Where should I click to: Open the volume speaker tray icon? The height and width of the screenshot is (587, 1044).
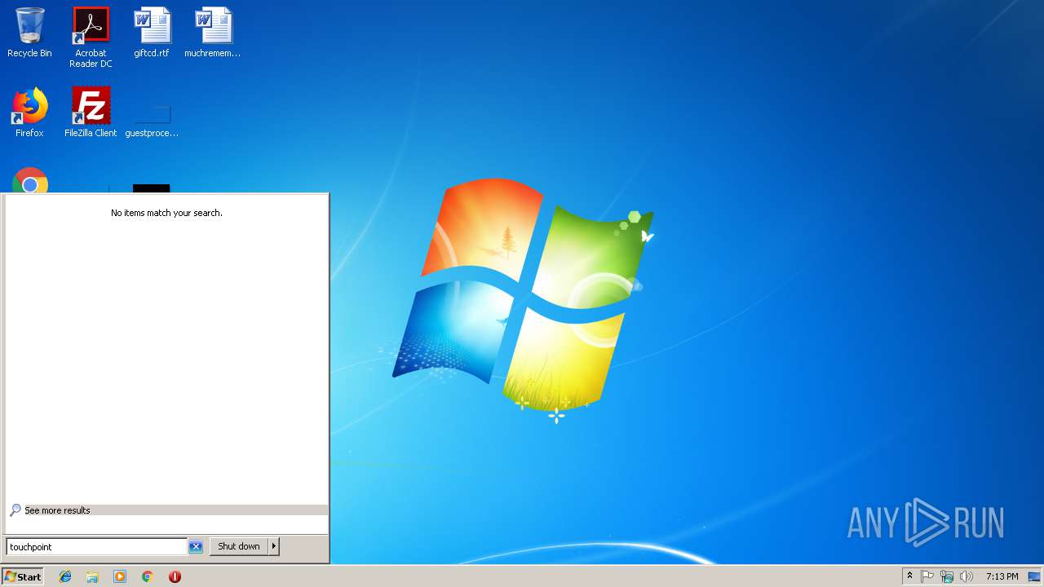coord(967,576)
